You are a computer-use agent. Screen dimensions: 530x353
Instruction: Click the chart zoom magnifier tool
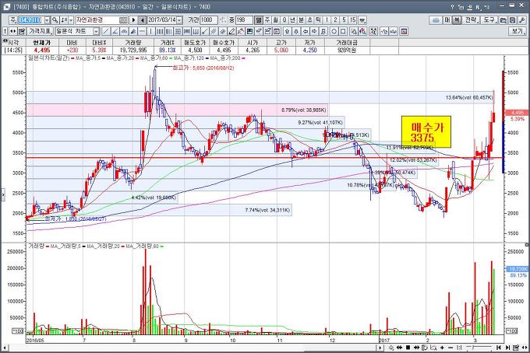pyautogui.click(x=353, y=31)
